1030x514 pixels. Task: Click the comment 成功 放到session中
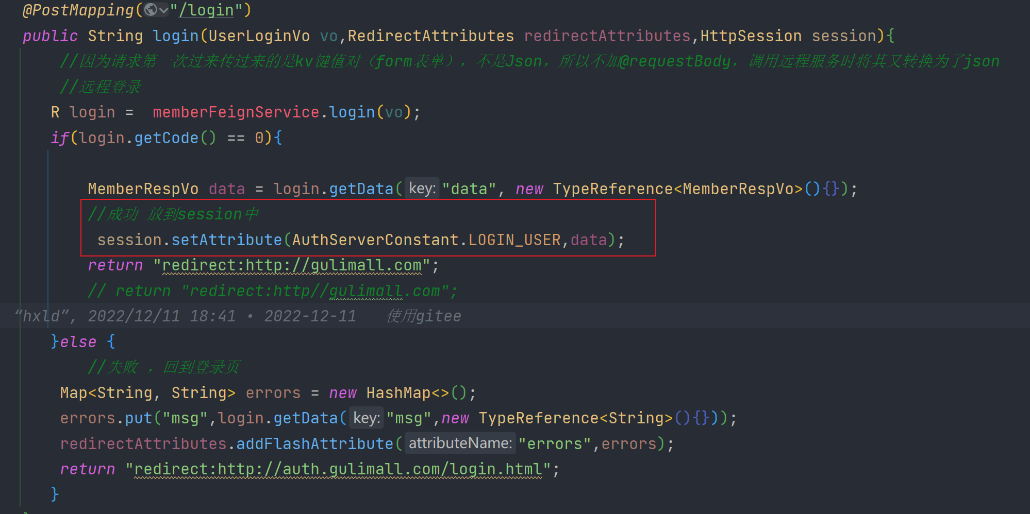pyautogui.click(x=174, y=214)
